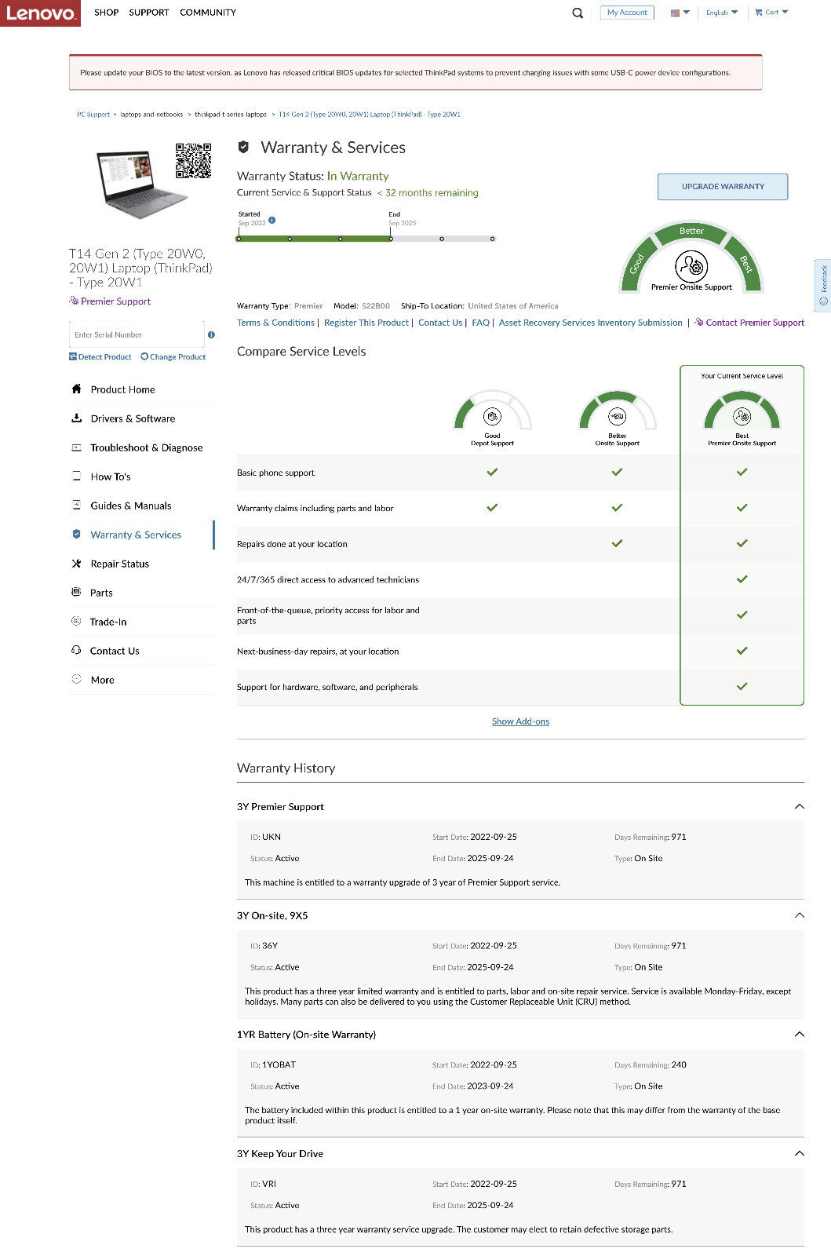The image size is (831, 1256).
Task: Click the Enter Serial Number field
Action: (x=137, y=334)
